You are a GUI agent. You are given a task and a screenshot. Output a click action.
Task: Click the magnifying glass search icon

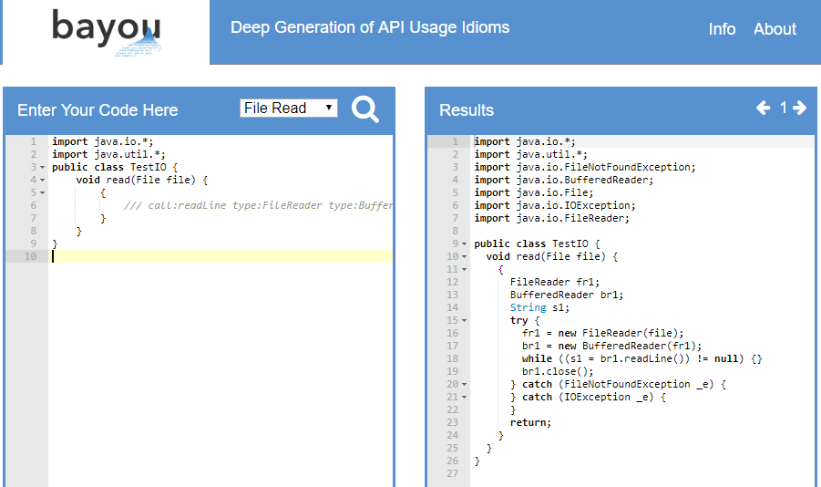(x=365, y=109)
